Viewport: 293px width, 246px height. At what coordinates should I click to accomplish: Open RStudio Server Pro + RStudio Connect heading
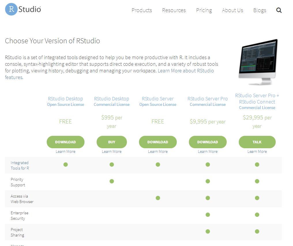[257, 101]
